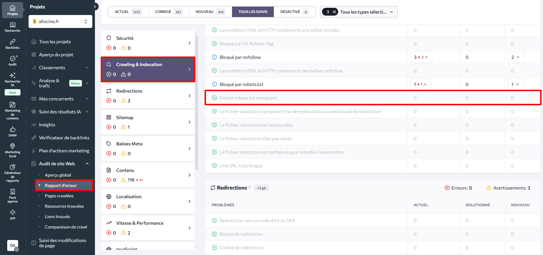Click info icon beside Bloqué par robots.txt
This screenshot has width=543, height=255.
214,84
